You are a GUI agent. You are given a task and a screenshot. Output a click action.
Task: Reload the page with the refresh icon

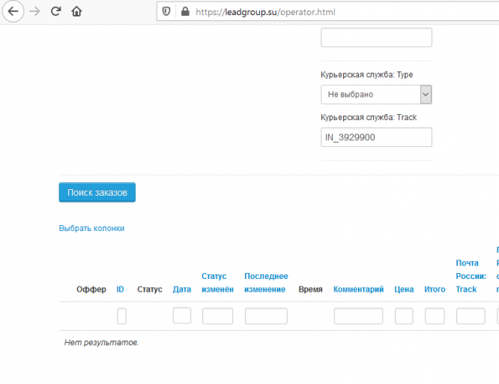pyautogui.click(x=55, y=11)
